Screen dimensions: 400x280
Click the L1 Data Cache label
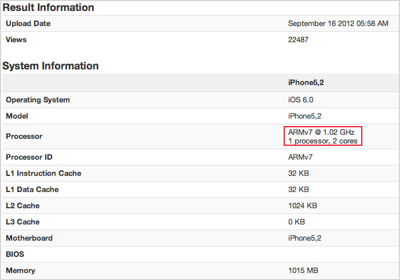pyautogui.click(x=32, y=190)
